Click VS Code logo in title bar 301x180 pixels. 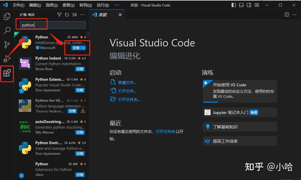coord(5,5)
